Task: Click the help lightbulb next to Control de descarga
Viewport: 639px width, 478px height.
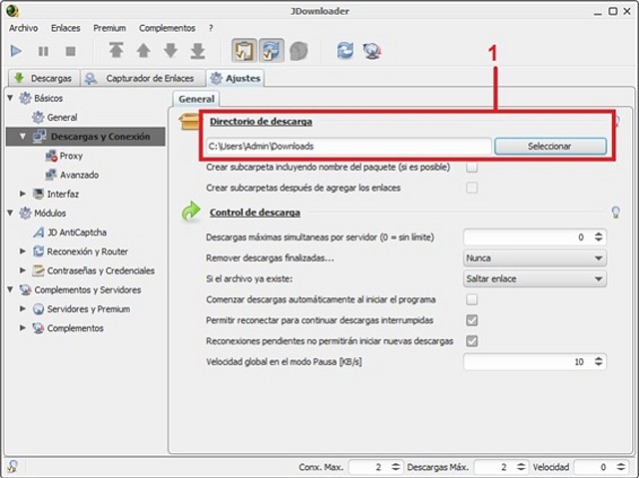Action: tap(616, 213)
